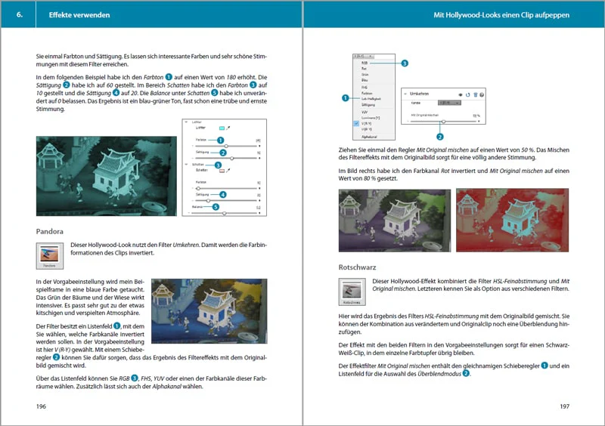Image resolution: width=605 pixels, height=426 pixels.
Task: Select FHS in the channel list
Action: click(x=365, y=88)
